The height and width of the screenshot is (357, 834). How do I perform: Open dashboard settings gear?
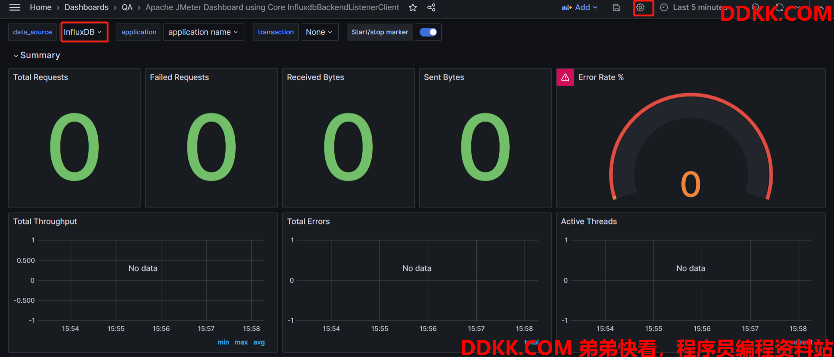640,7
